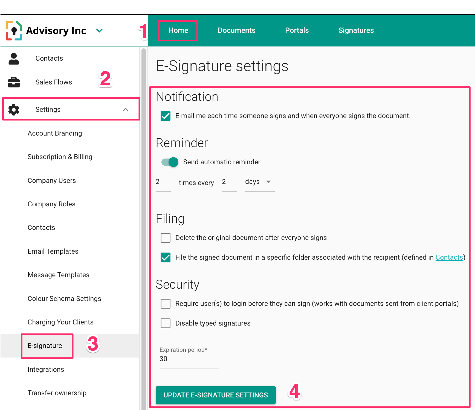Uncheck the e-mail notification checkbox

(x=166, y=116)
